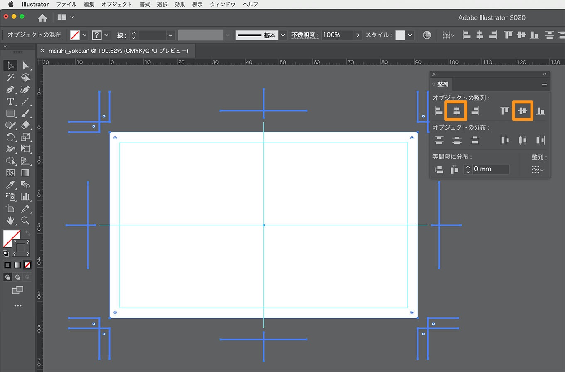
Task: Swap fill and stroke arrows
Action: (x=28, y=234)
